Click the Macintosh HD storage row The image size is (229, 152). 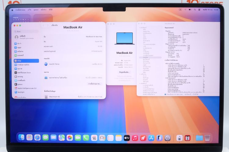click(x=73, y=97)
